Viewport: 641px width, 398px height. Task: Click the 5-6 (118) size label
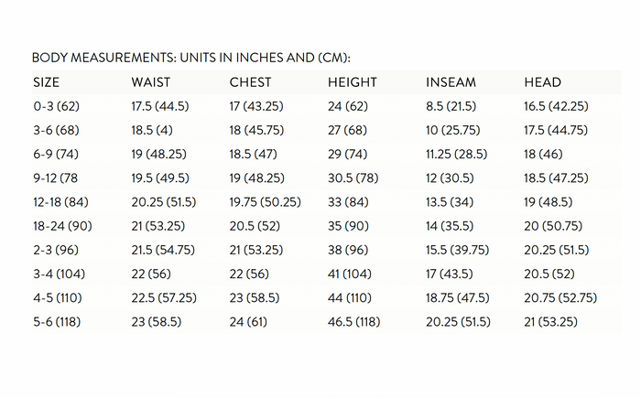tap(57, 321)
